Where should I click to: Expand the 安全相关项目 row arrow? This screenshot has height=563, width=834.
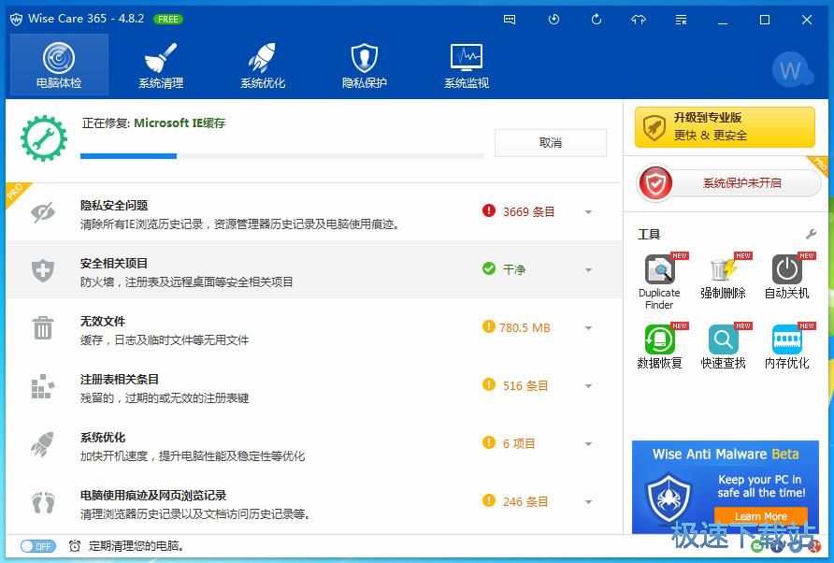click(x=588, y=270)
